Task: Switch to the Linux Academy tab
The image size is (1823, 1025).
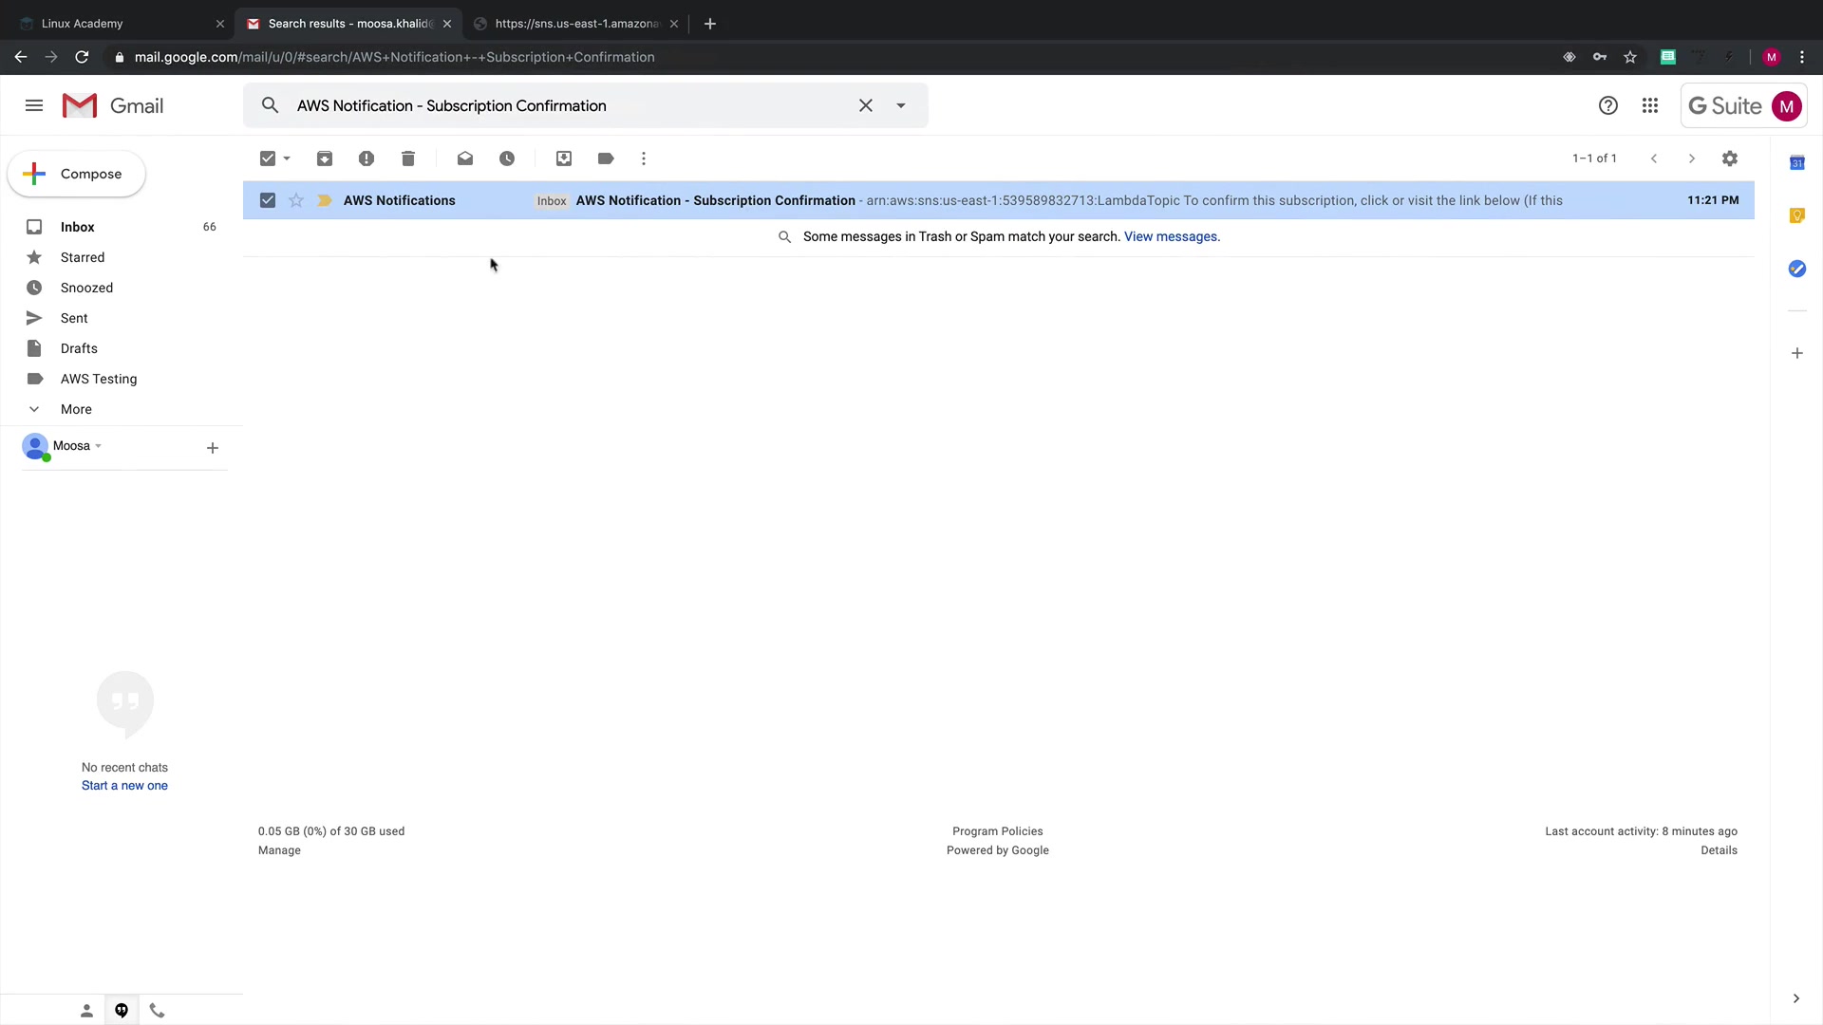Action: 83,24
